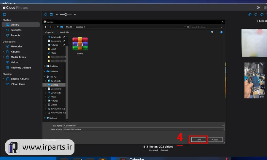Go up one folder level arrow
The height and width of the screenshot is (160, 267).
[x=58, y=27]
